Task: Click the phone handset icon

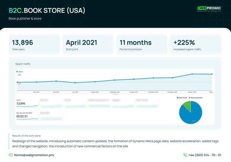Action: [x=185, y=155]
